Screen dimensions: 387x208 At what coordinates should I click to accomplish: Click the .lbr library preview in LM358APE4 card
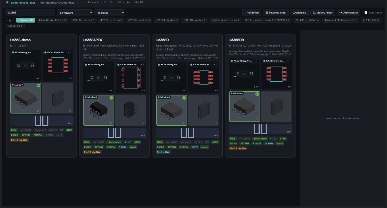(x=115, y=133)
